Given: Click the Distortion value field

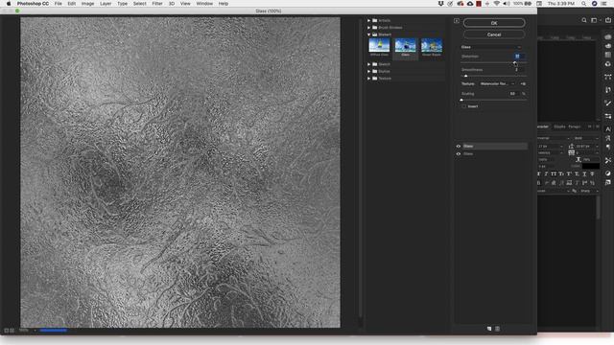Looking at the screenshot, I should click(x=518, y=57).
